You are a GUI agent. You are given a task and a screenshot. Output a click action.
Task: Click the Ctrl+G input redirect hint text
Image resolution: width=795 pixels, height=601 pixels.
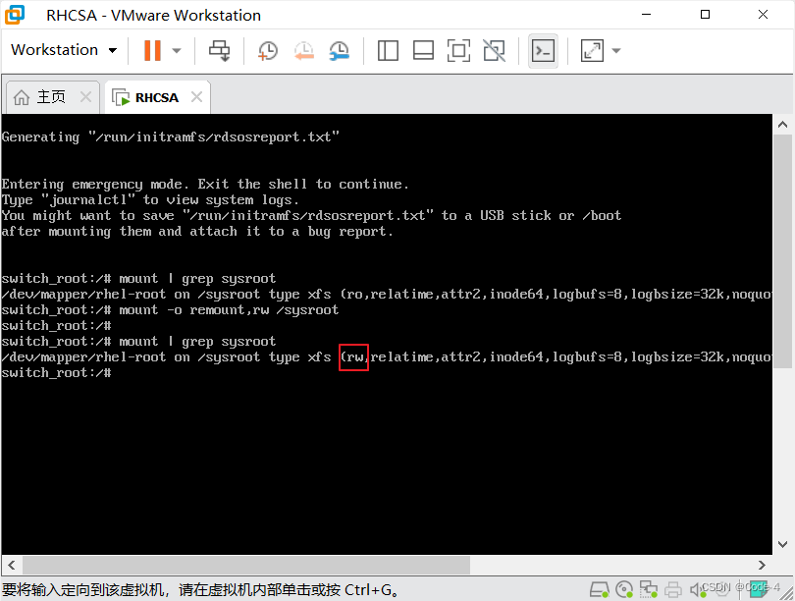point(201,590)
